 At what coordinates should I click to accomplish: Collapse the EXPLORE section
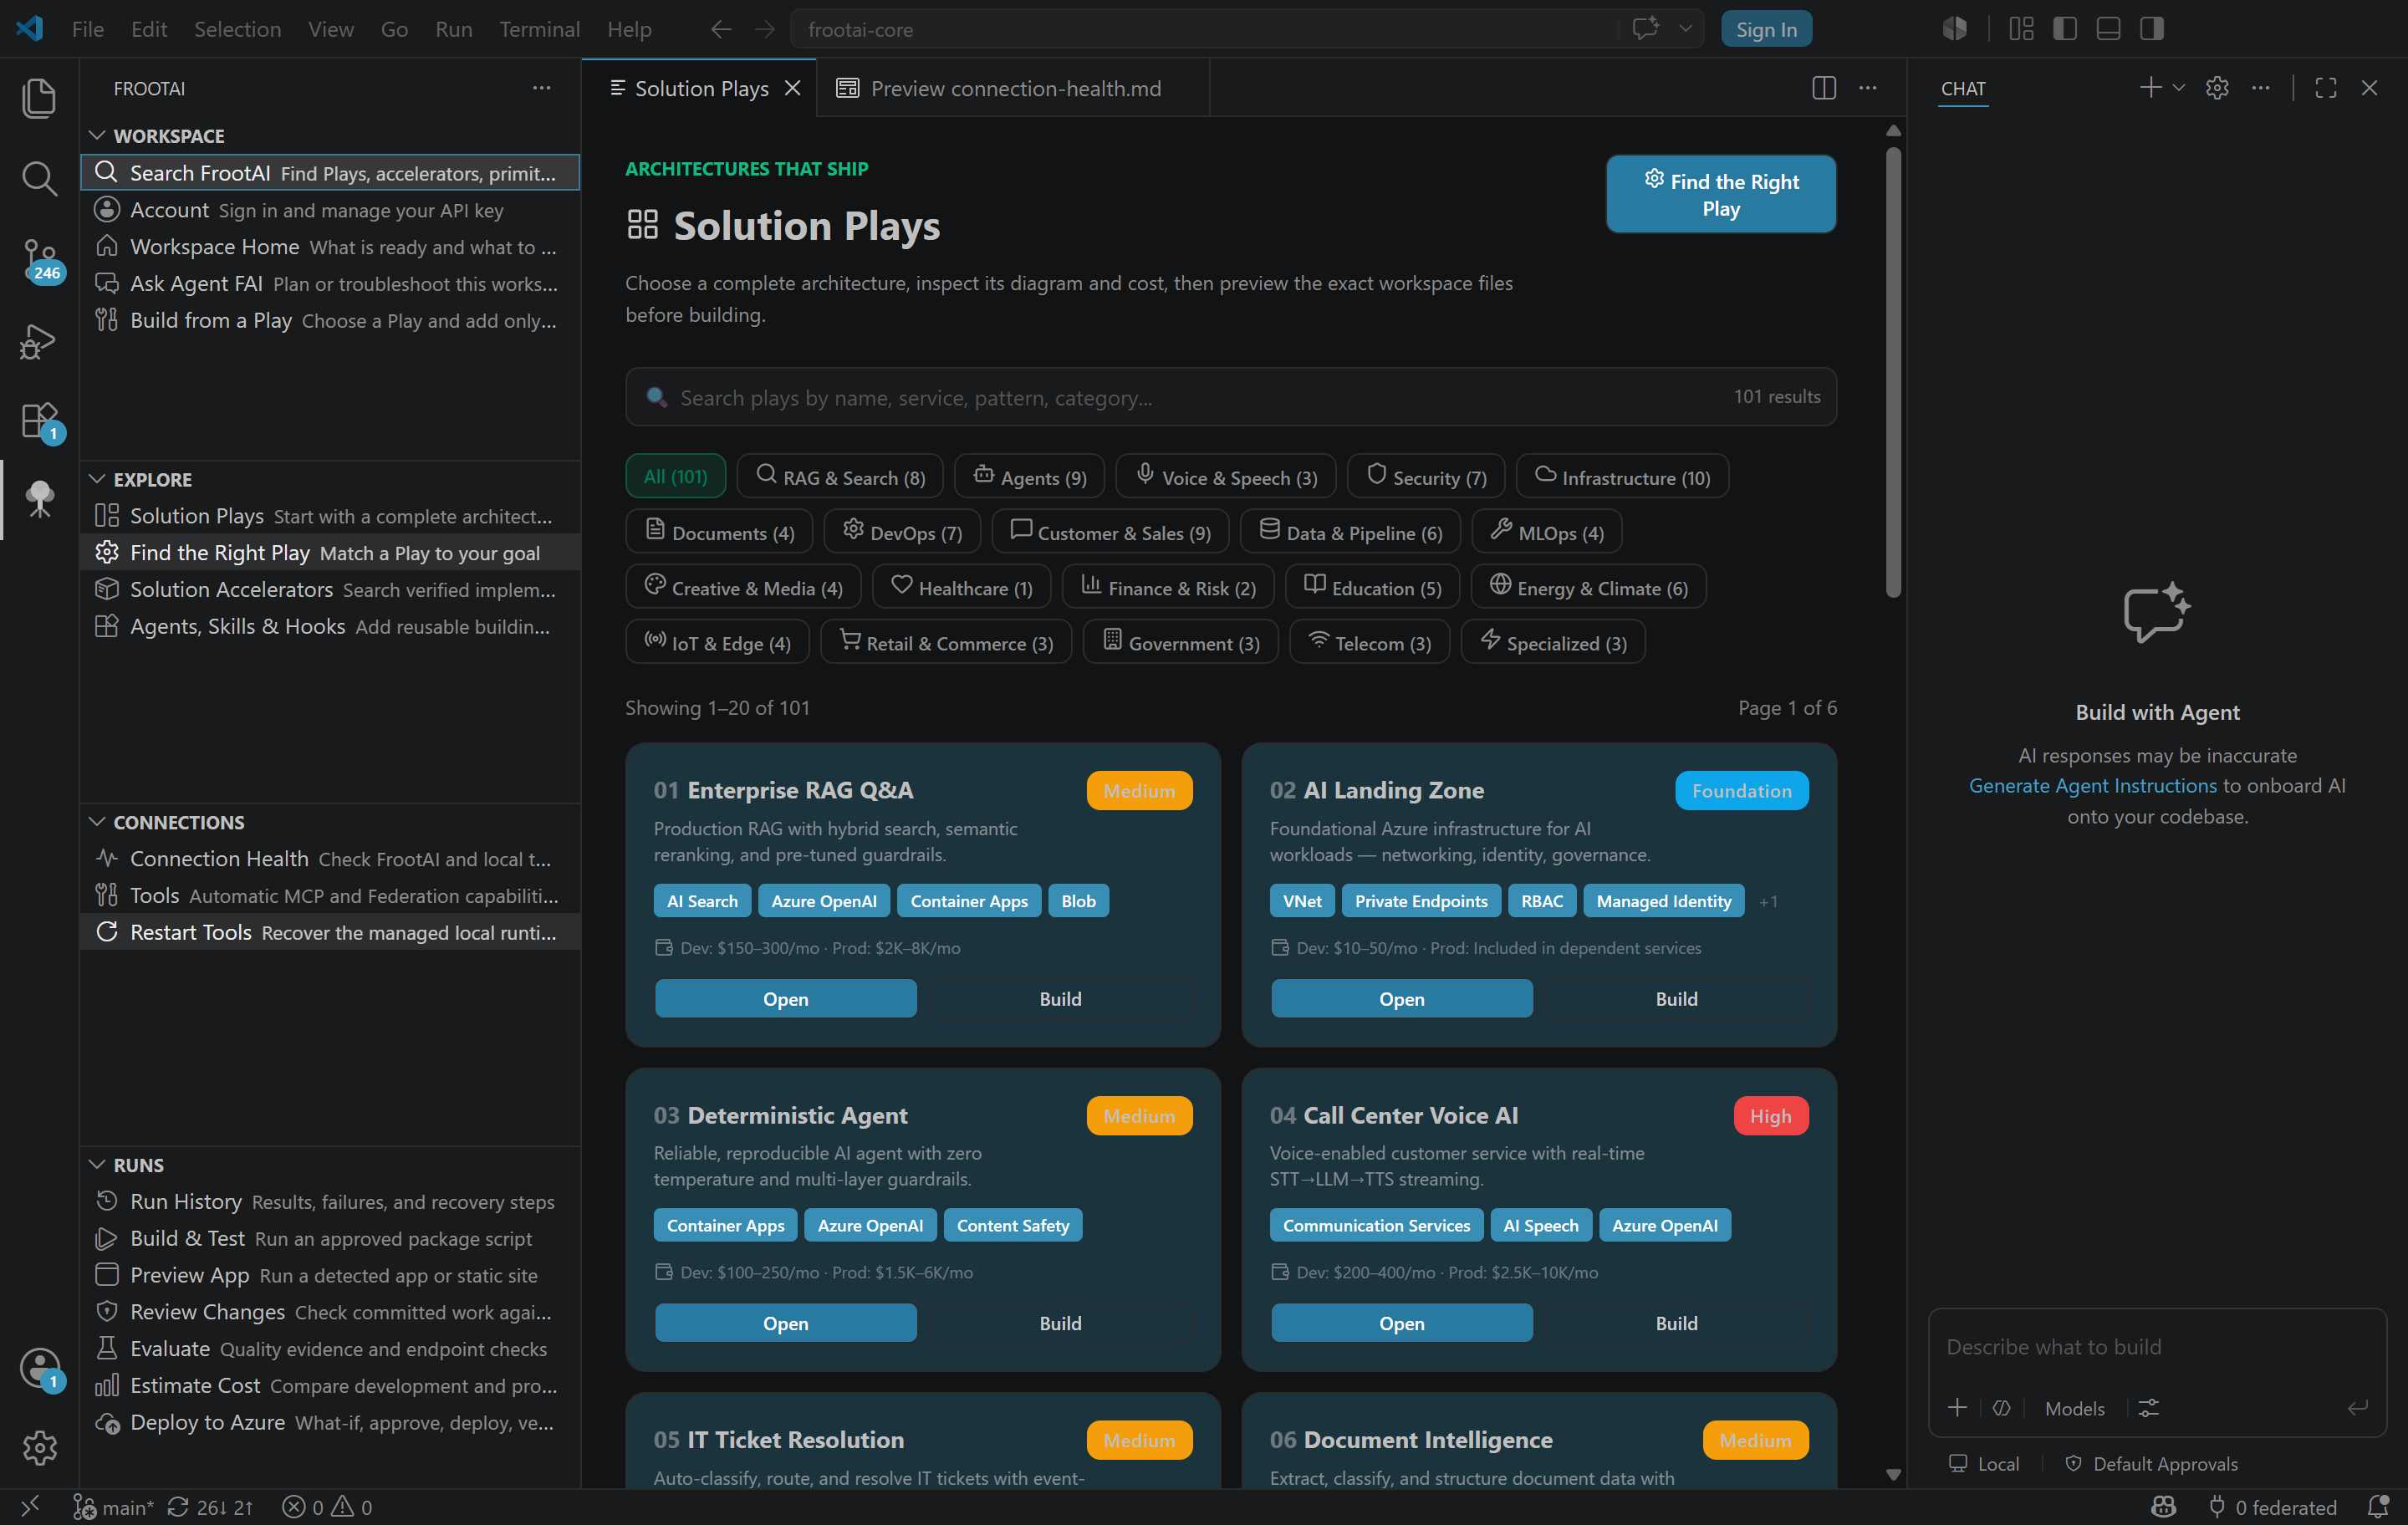click(x=97, y=479)
